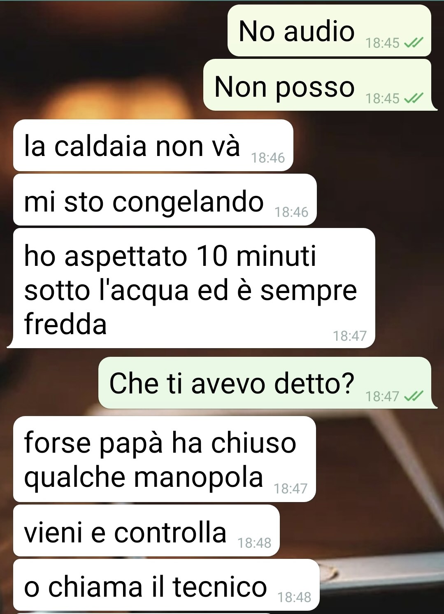Screen dimensions: 444x614
Task: Tap the "la caldaia non và" message
Action: 153,145
